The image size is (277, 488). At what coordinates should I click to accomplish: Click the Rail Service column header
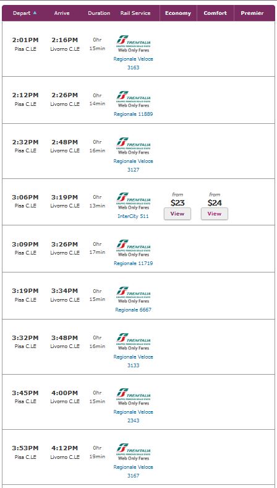click(135, 13)
